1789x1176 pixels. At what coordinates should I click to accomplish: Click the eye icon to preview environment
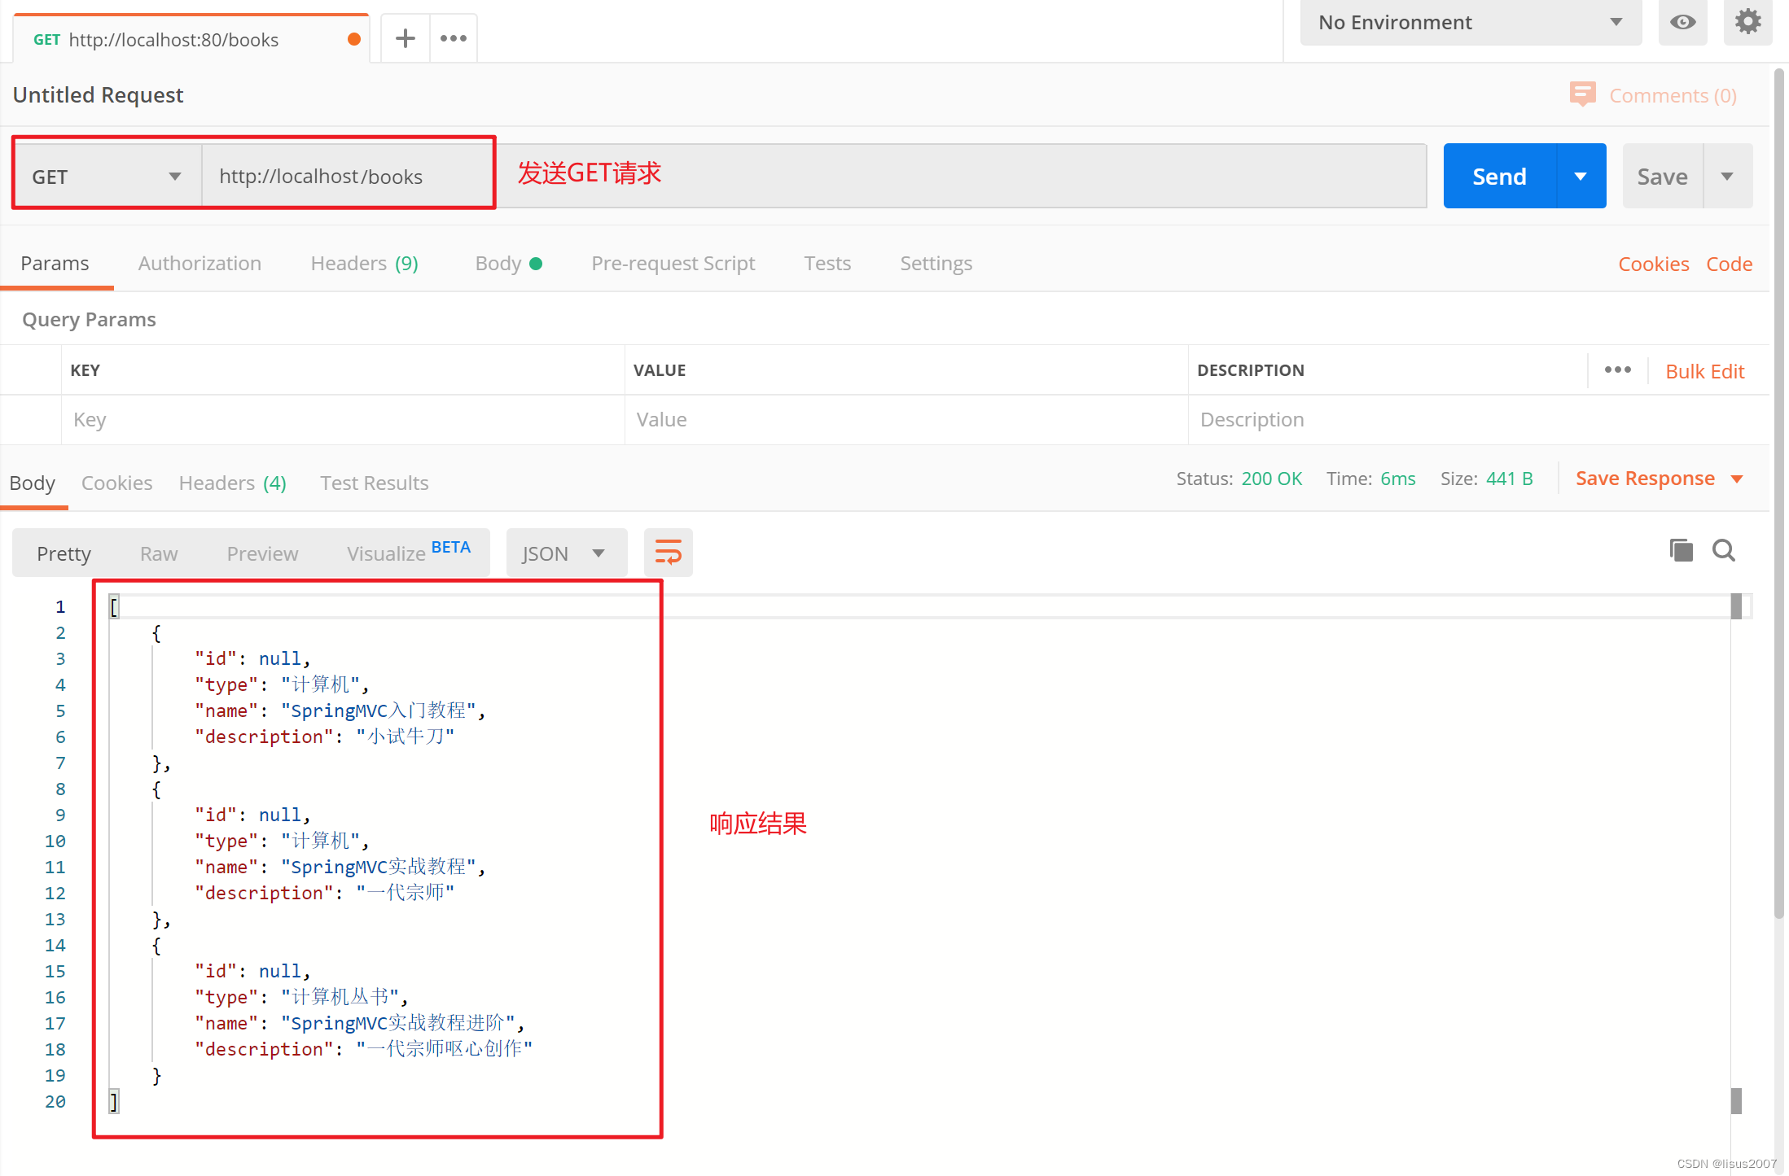(1682, 22)
